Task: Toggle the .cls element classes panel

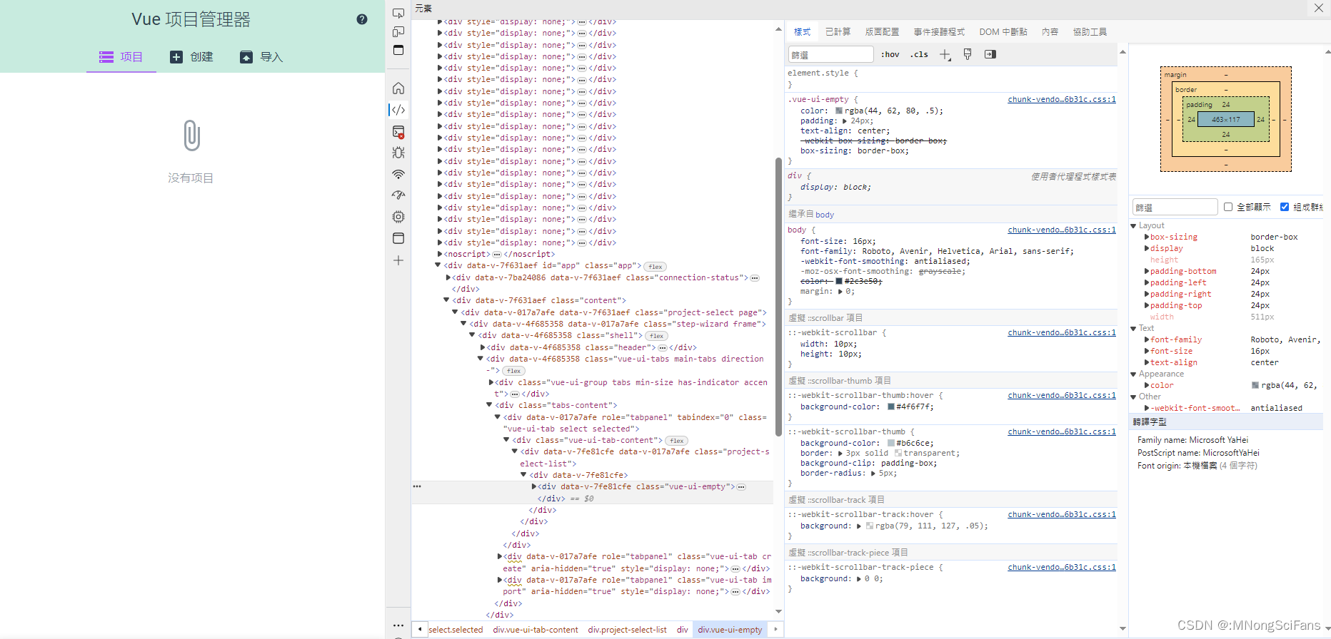Action: (919, 54)
